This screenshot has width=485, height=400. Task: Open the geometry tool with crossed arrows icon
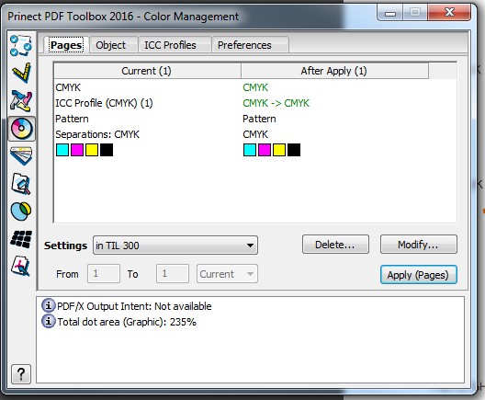coord(21,101)
